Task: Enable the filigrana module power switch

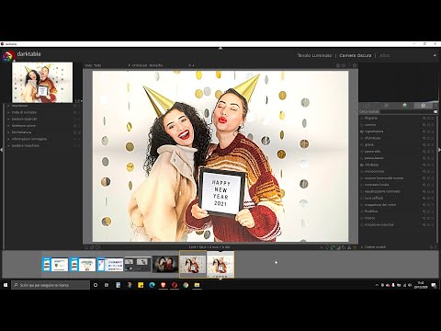Action: [x=362, y=118]
